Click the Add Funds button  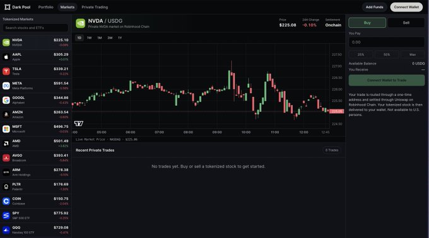375,7
